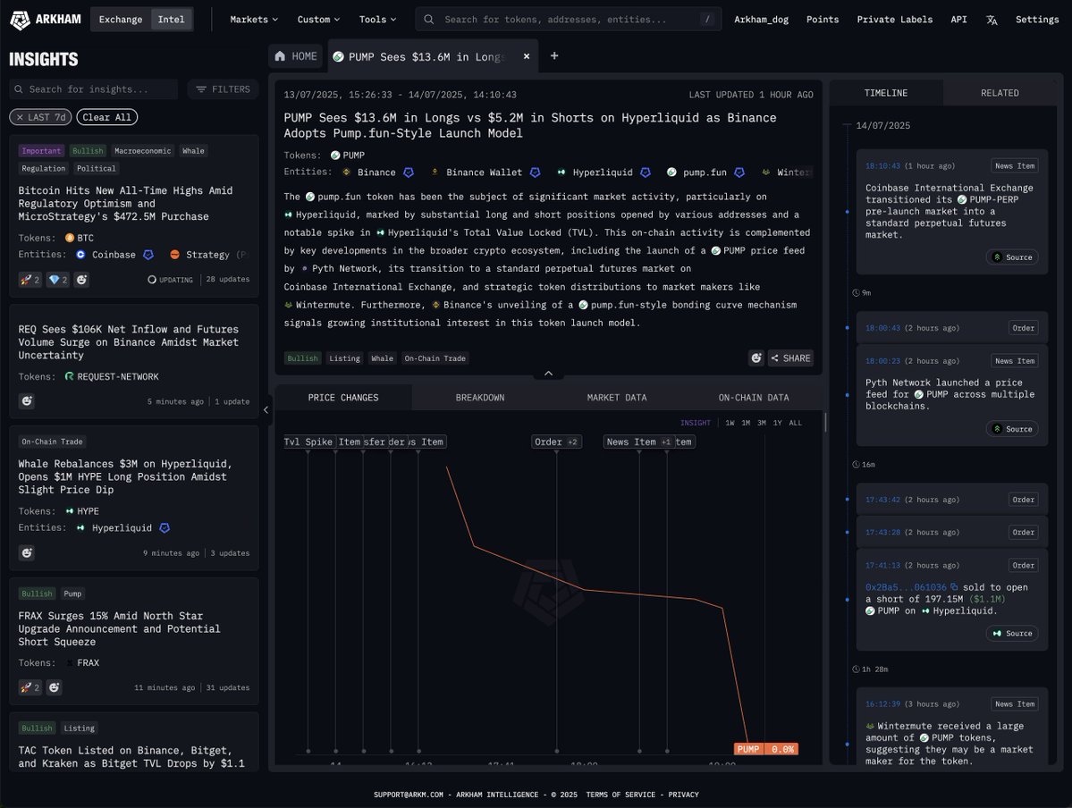Switch to RELATED tab
The height and width of the screenshot is (808, 1072).
point(1000,93)
